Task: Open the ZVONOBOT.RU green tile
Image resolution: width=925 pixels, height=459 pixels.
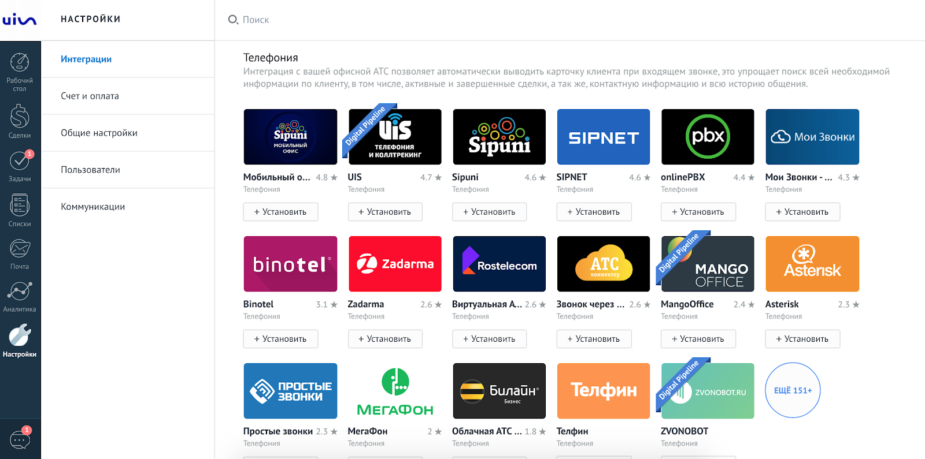Action: coord(708,391)
